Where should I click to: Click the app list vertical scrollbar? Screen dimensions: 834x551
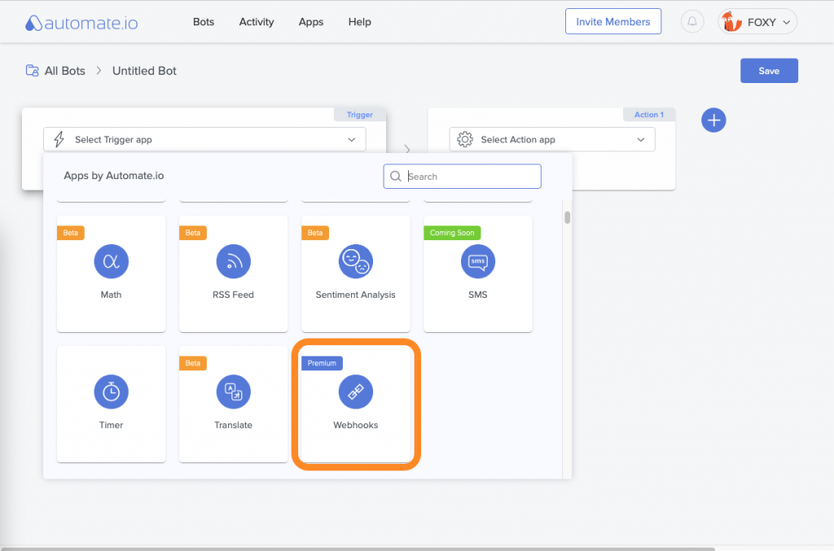click(568, 217)
